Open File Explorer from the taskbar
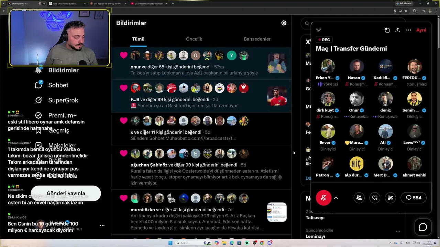 click(x=224, y=243)
